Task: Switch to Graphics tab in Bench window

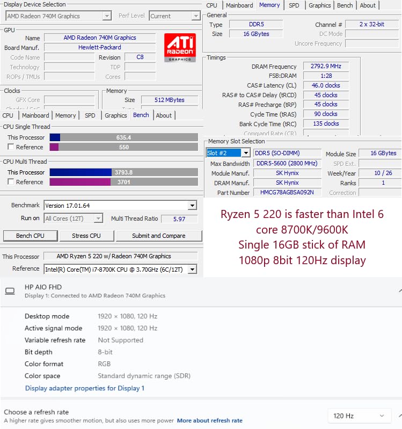Action: [x=116, y=115]
